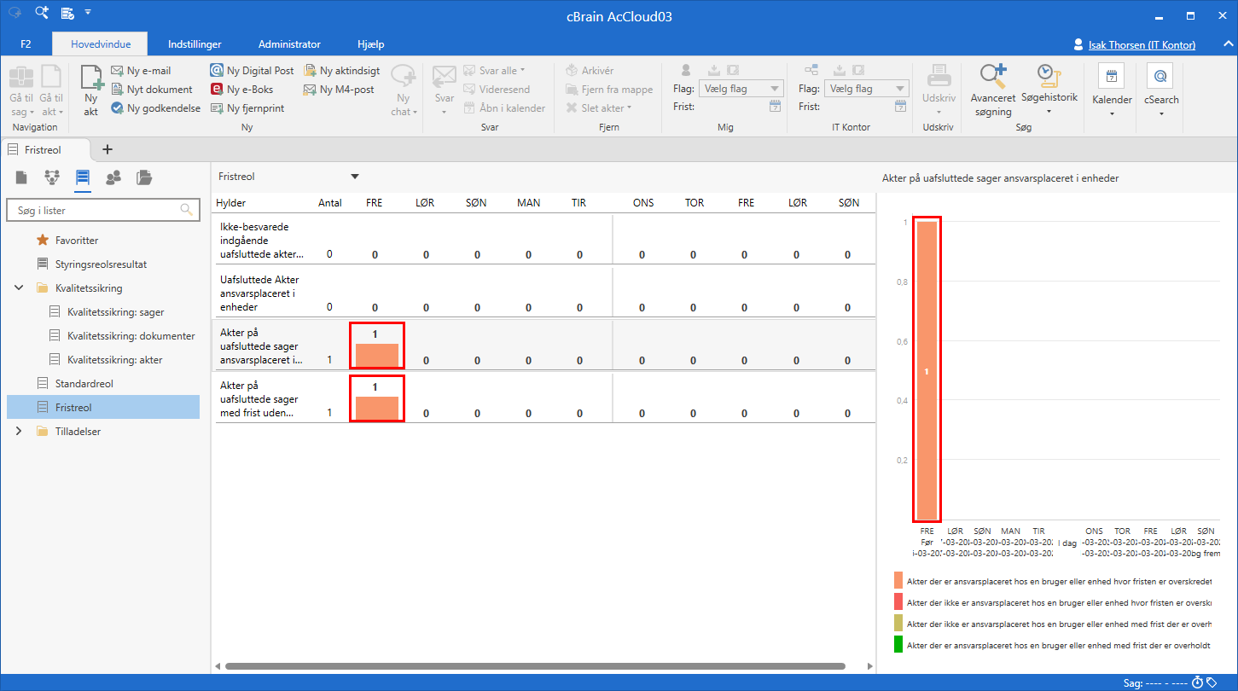Open the Søgehistorik panel
This screenshot has width=1238, height=691.
[x=1049, y=85]
